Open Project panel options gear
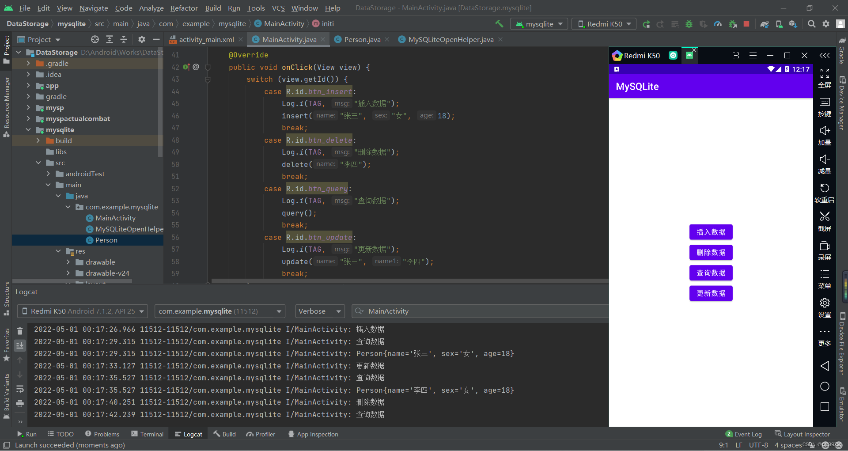Viewport: 848px width, 451px height. point(142,40)
